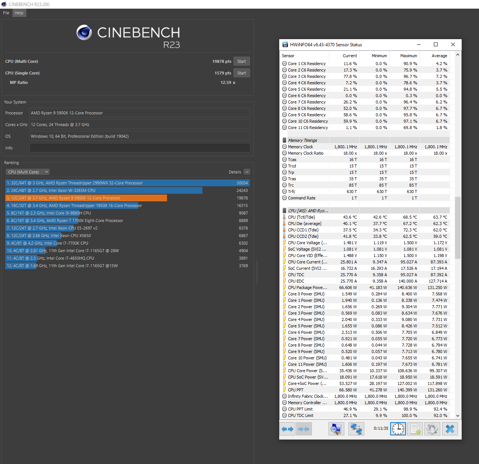Click the thermometer icon beside CPU (Tctl/Tdie)

point(284,217)
